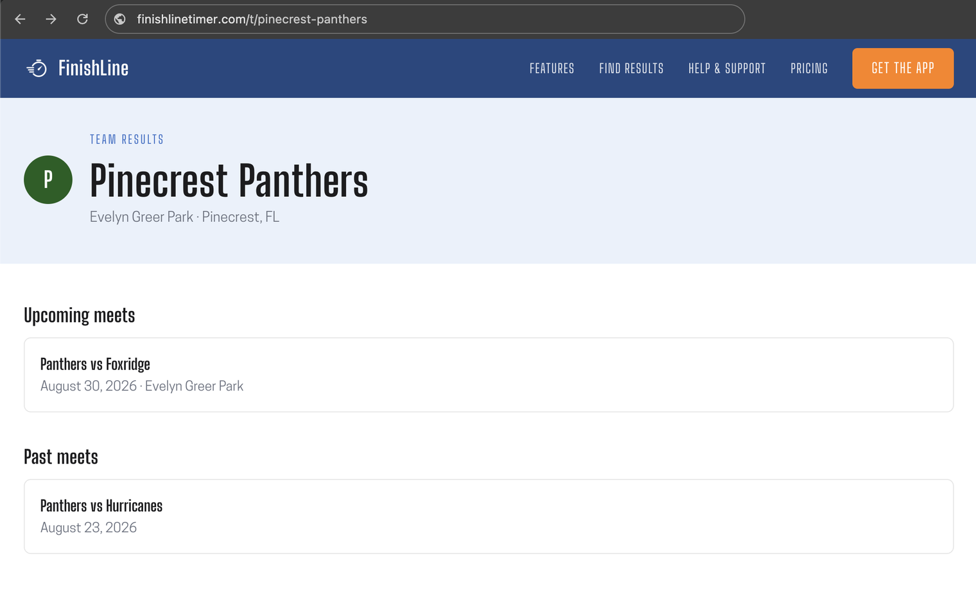Open the Pricing menu item
976x615 pixels.
pyautogui.click(x=809, y=69)
